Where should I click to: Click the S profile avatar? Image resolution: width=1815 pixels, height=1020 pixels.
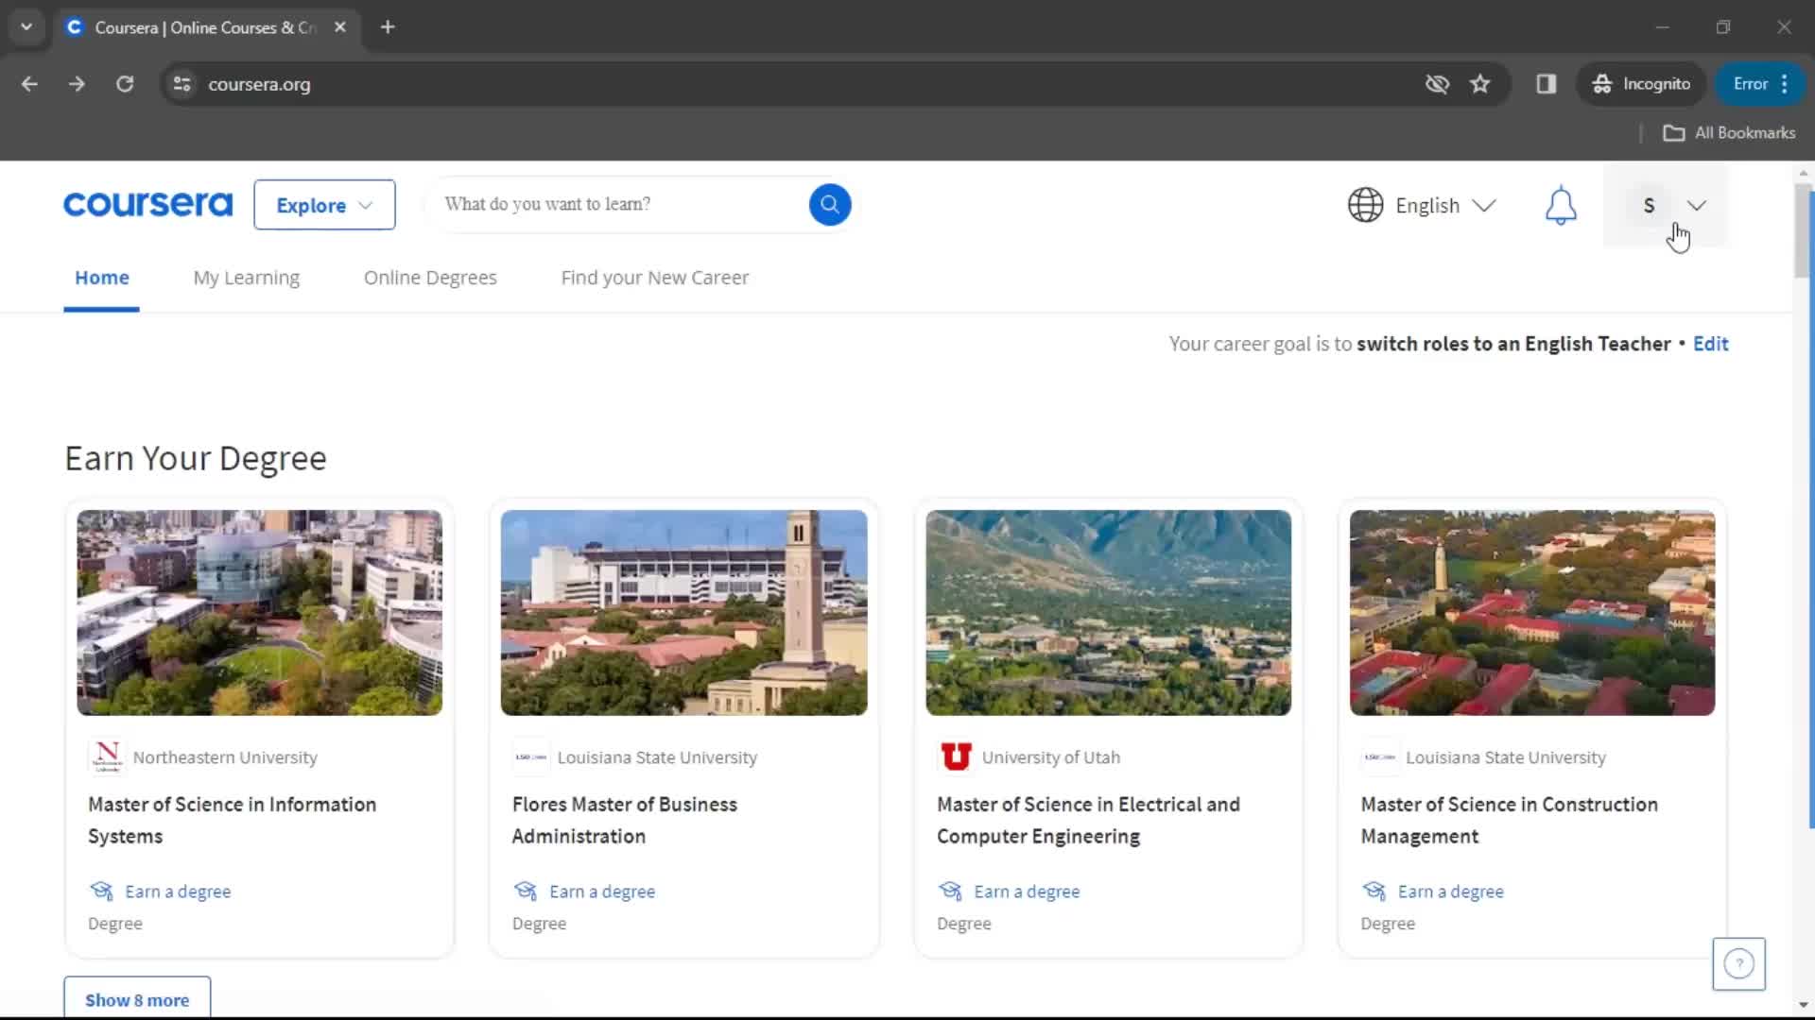[1649, 205]
